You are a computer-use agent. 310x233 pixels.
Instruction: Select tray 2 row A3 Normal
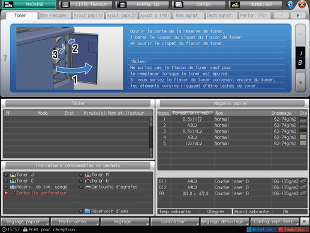232,125
